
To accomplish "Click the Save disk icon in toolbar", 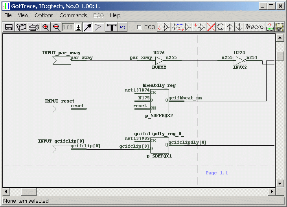I will coord(9,27).
